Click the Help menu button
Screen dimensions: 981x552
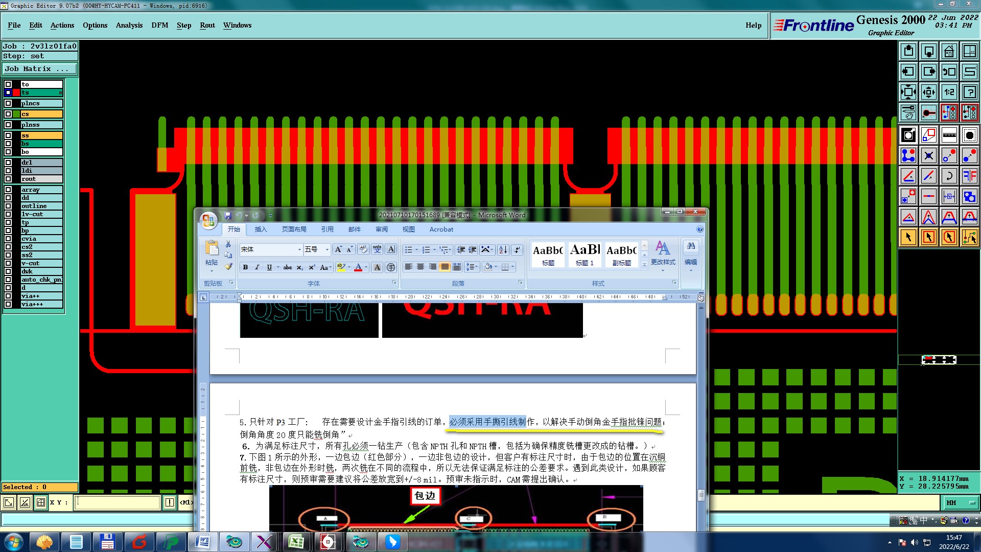(753, 25)
